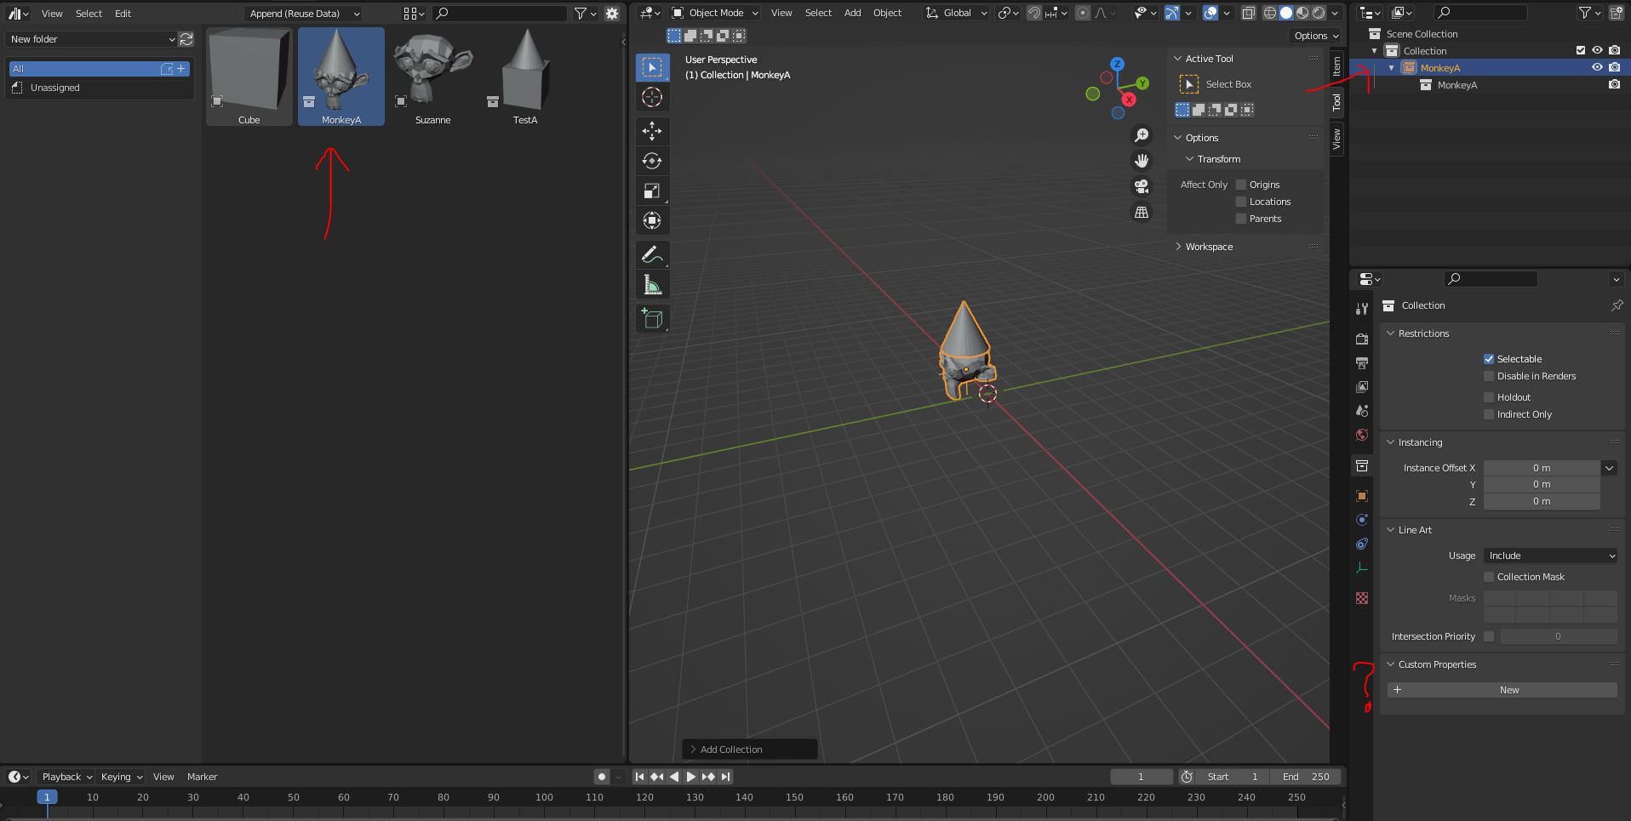
Task: Select the Rotate tool
Action: point(652,161)
